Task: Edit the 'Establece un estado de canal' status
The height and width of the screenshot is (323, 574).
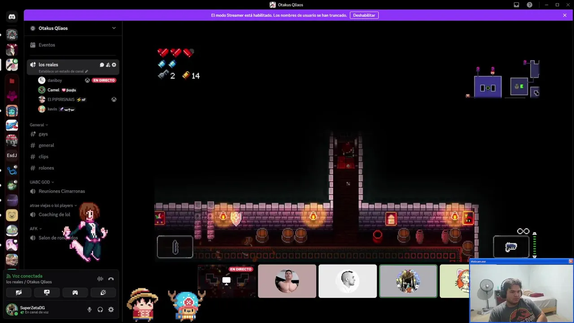Action: coord(63,71)
